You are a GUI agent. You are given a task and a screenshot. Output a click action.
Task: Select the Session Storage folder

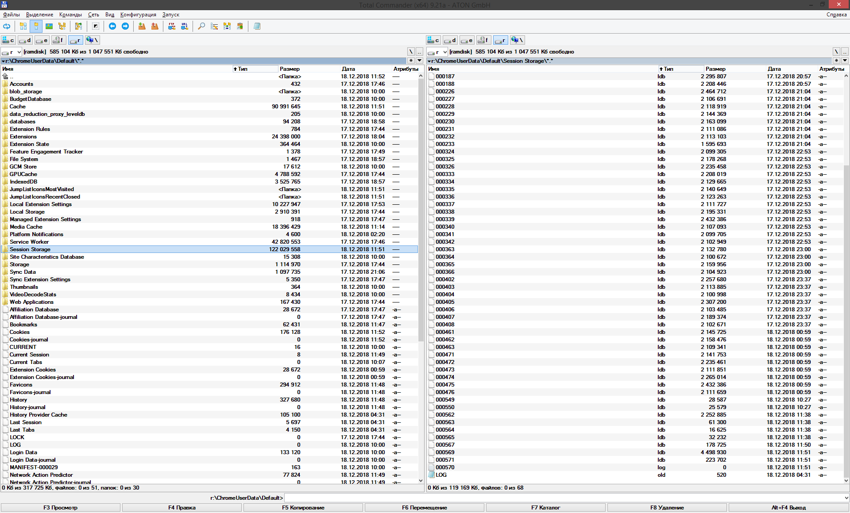click(209, 249)
